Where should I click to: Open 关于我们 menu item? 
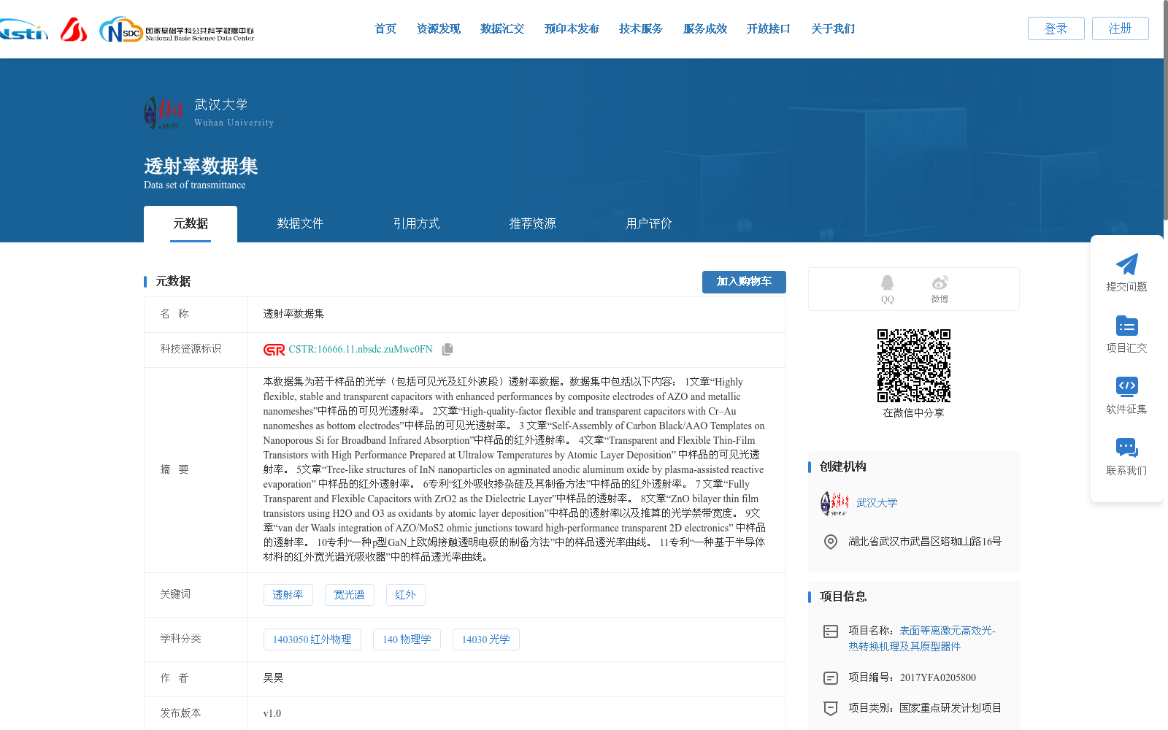(x=833, y=29)
